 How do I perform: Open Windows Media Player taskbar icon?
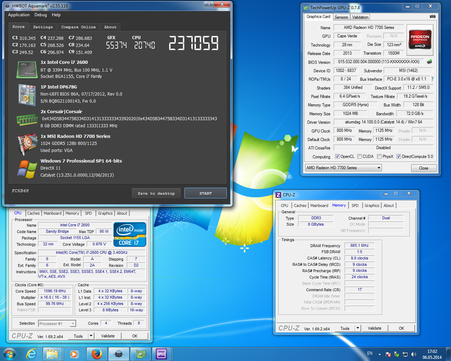pyautogui.click(x=74, y=354)
